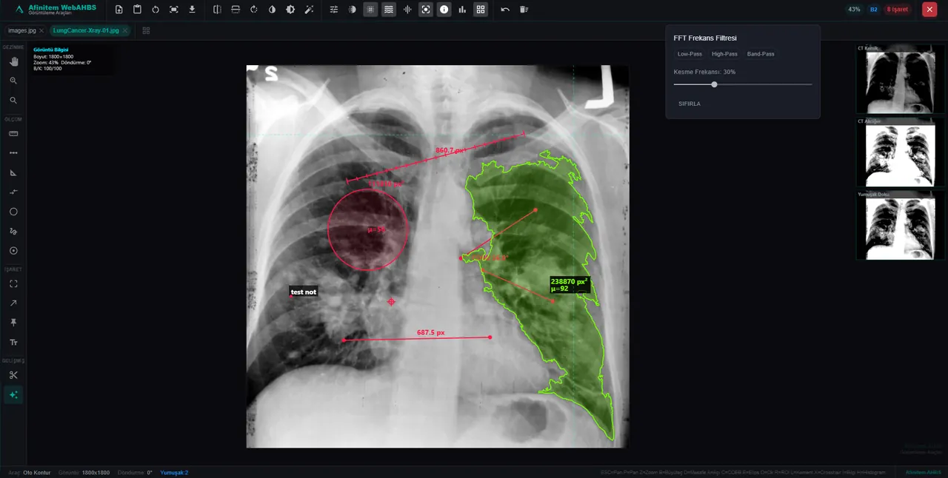Rotate the image clockwise

point(254,10)
